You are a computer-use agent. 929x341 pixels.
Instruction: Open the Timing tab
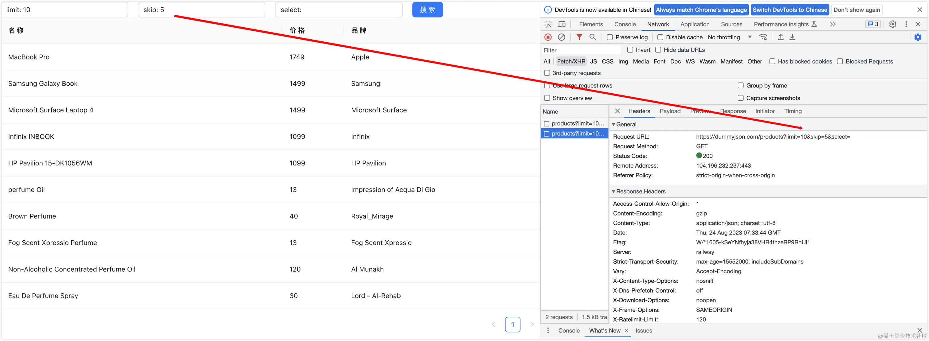click(793, 111)
